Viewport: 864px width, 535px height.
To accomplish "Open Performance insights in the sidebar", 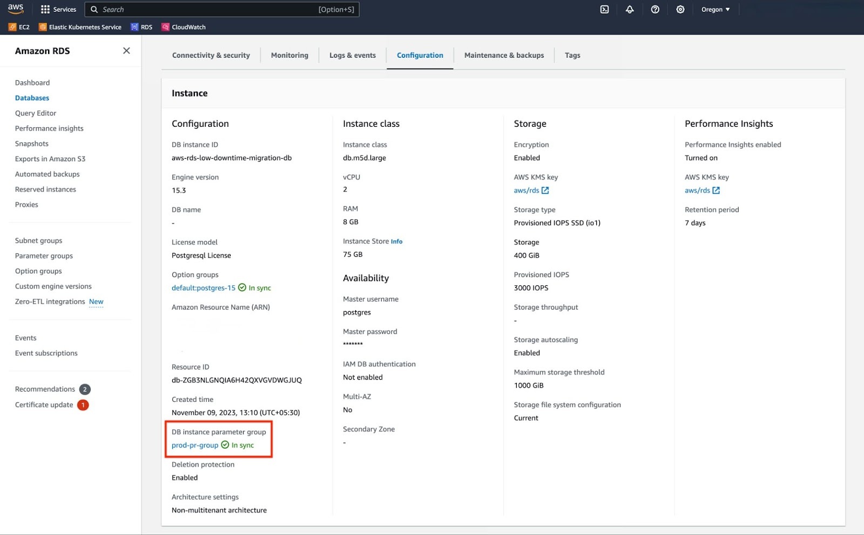I will pos(49,128).
